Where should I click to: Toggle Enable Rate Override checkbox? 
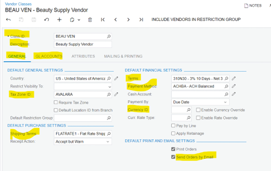(x=198, y=118)
